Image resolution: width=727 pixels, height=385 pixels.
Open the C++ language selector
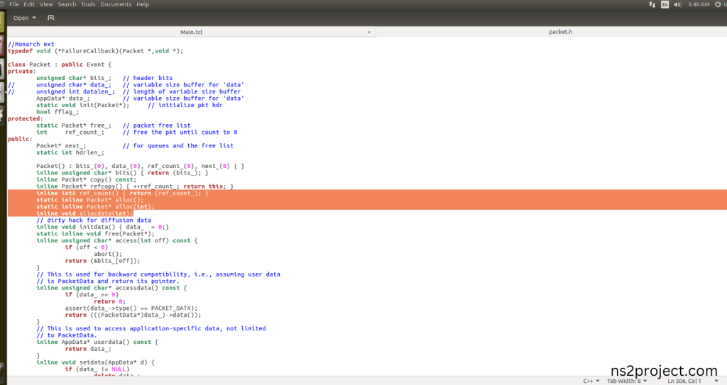pos(591,381)
